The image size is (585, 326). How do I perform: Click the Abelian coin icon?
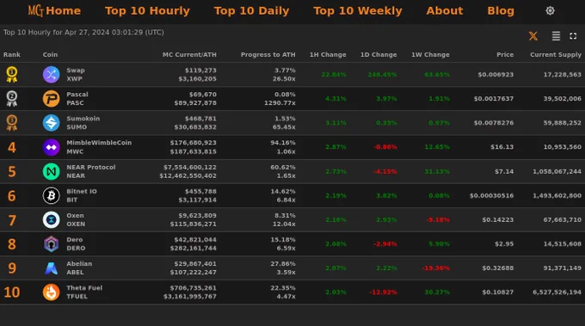pyautogui.click(x=51, y=268)
